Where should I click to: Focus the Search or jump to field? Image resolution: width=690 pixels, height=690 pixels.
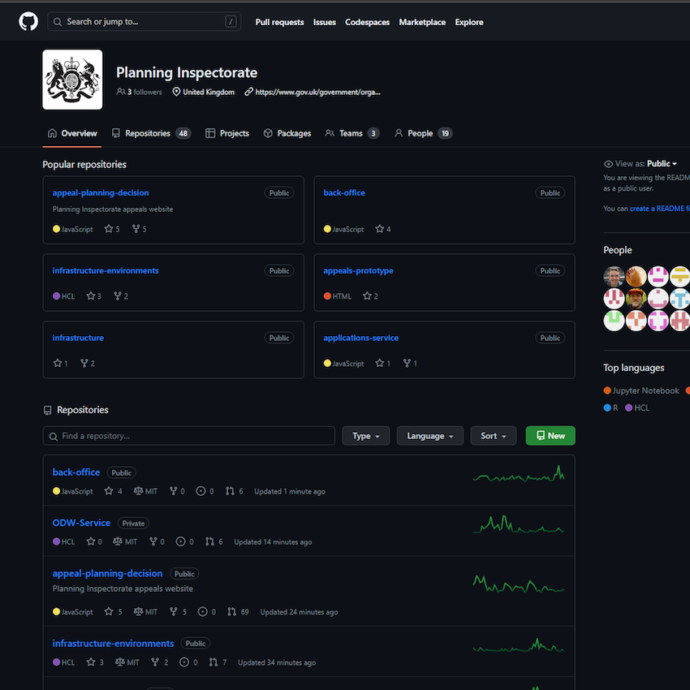[144, 22]
